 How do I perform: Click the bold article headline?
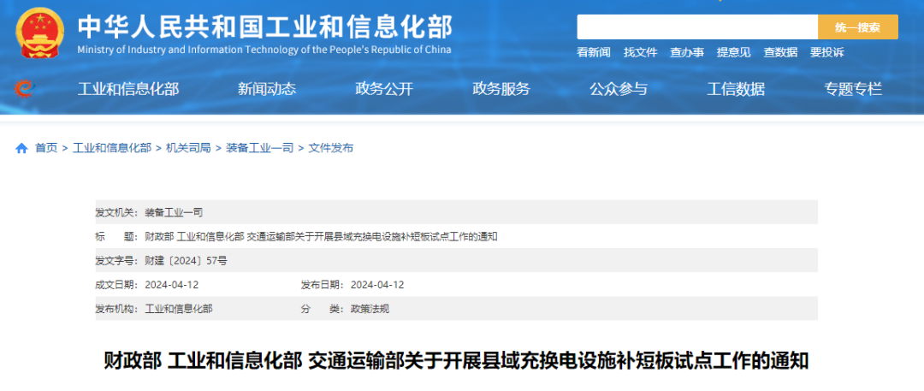(x=457, y=360)
